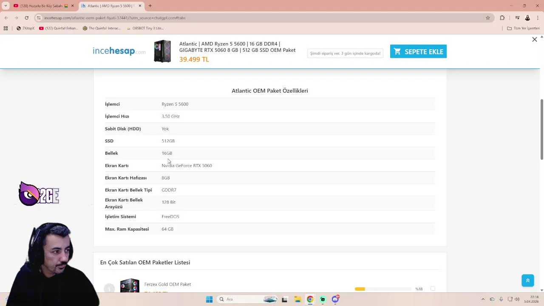The width and height of the screenshot is (544, 306).
Task: Expand the tab search dropdown arrow
Action: [6, 6]
